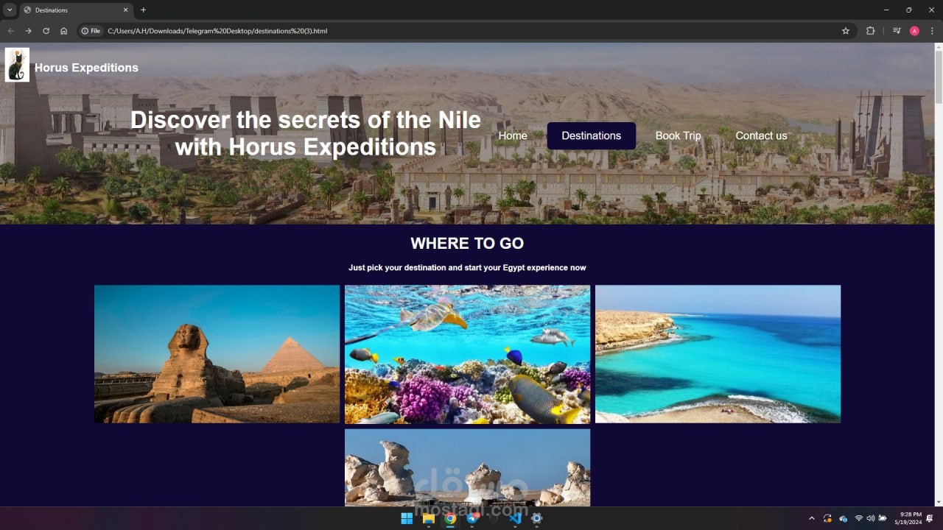Open Telegram from the taskbar
This screenshot has width=943, height=530.
tap(472, 518)
